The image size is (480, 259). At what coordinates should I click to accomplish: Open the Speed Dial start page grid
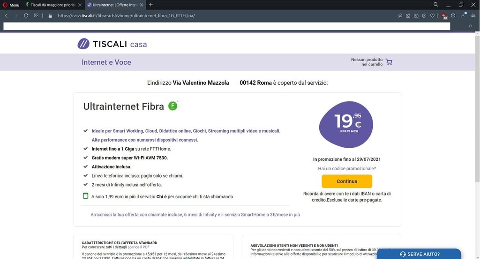coord(36,15)
